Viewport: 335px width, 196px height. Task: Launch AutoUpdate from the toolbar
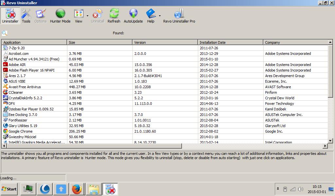(x=133, y=16)
